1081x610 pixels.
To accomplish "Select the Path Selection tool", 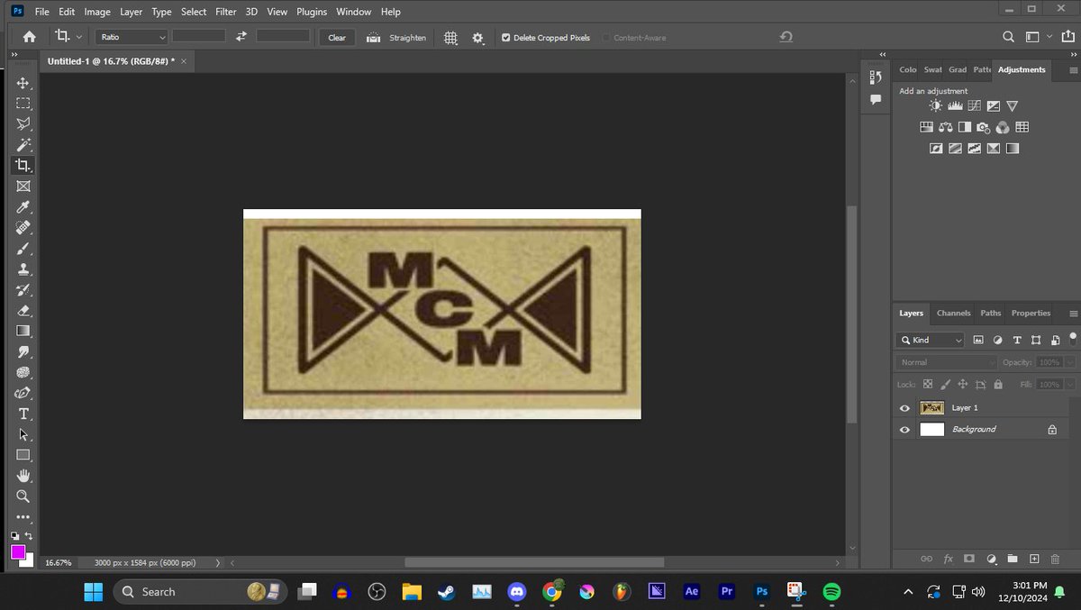I will click(23, 434).
